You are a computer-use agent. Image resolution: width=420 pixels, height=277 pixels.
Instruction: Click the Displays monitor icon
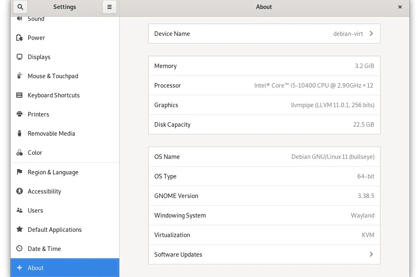click(x=20, y=57)
